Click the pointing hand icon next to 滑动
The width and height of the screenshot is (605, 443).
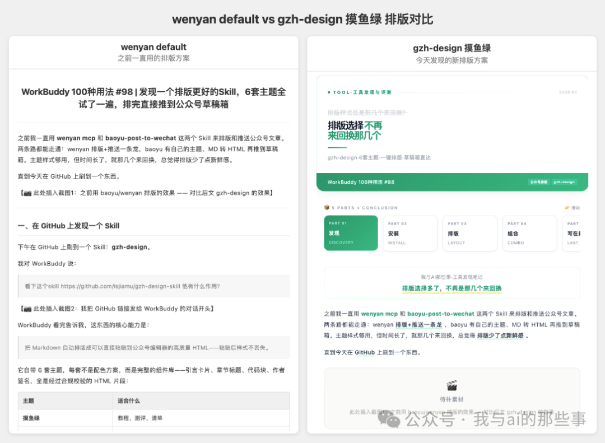point(567,208)
